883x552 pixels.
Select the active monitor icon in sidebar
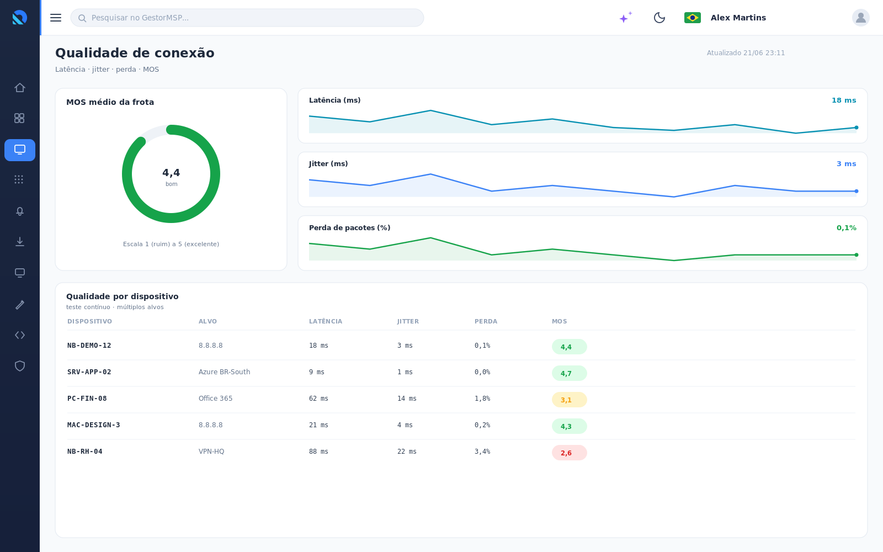(20, 150)
